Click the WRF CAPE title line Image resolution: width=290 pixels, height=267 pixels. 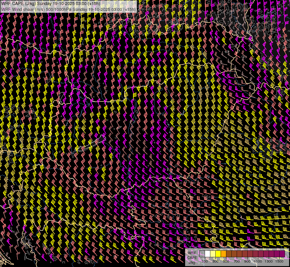click(x=50, y=3)
